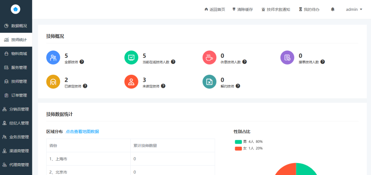371x175 pixels.
Task: Click the orange 已绑定技师 icon
Action: point(53,82)
